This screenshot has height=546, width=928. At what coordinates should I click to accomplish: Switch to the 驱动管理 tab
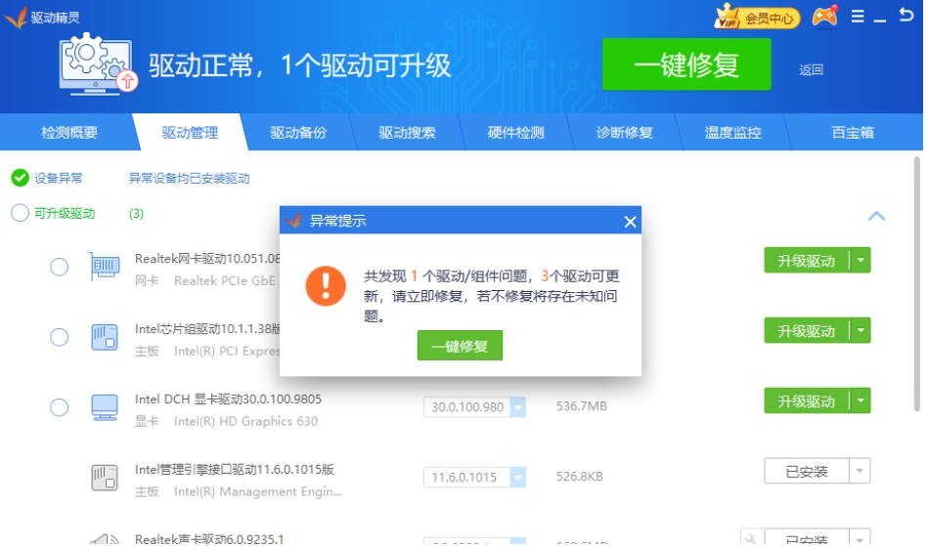coord(190,133)
